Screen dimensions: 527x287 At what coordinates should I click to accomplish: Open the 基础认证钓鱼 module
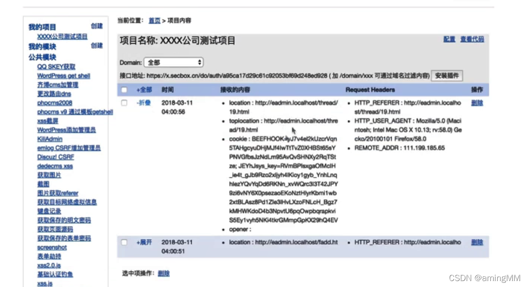(x=55, y=275)
